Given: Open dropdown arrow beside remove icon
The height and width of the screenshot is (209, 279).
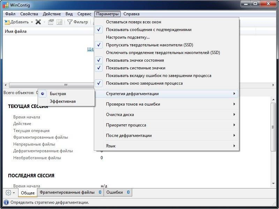Looking at the screenshot, I should click(x=45, y=22).
